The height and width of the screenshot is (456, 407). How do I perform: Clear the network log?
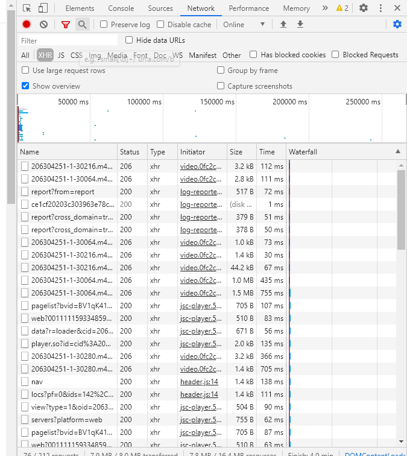pyautogui.click(x=43, y=24)
